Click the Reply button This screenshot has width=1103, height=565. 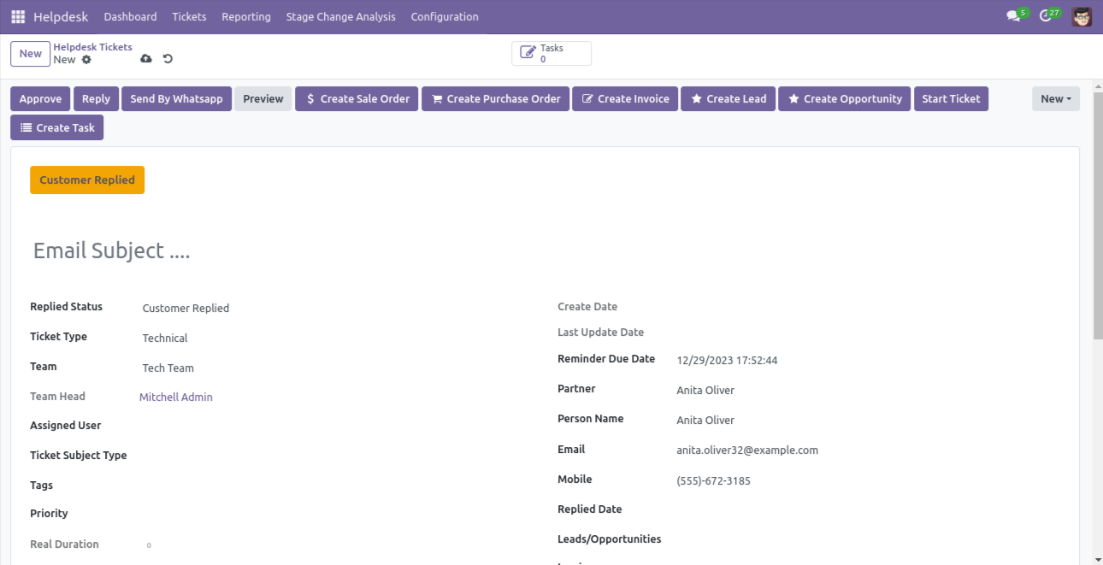click(x=96, y=99)
